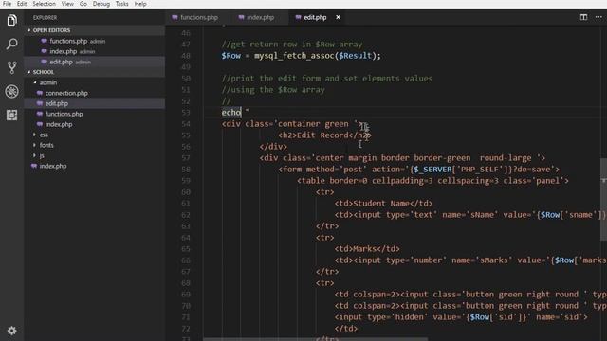Split the editor with the split icon
607x341 pixels.
tap(583, 17)
